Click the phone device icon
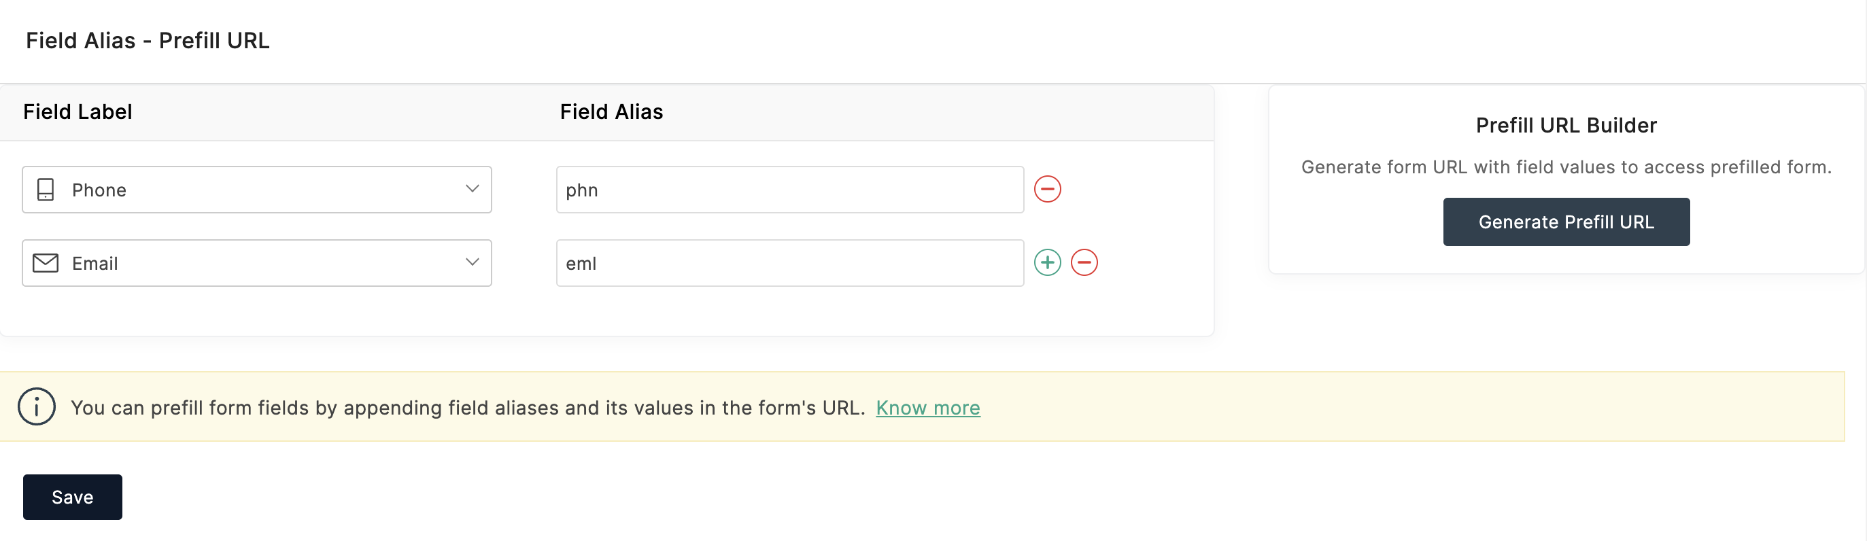The height and width of the screenshot is (541, 1867). pyautogui.click(x=46, y=190)
